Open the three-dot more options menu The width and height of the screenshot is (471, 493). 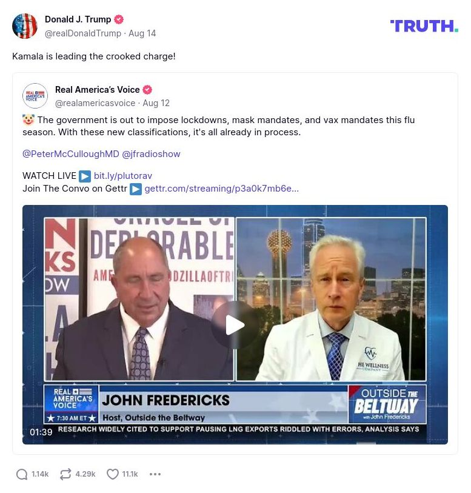(155, 474)
